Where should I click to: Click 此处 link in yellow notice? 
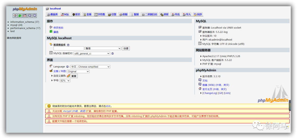pyautogui.click(x=108, y=106)
